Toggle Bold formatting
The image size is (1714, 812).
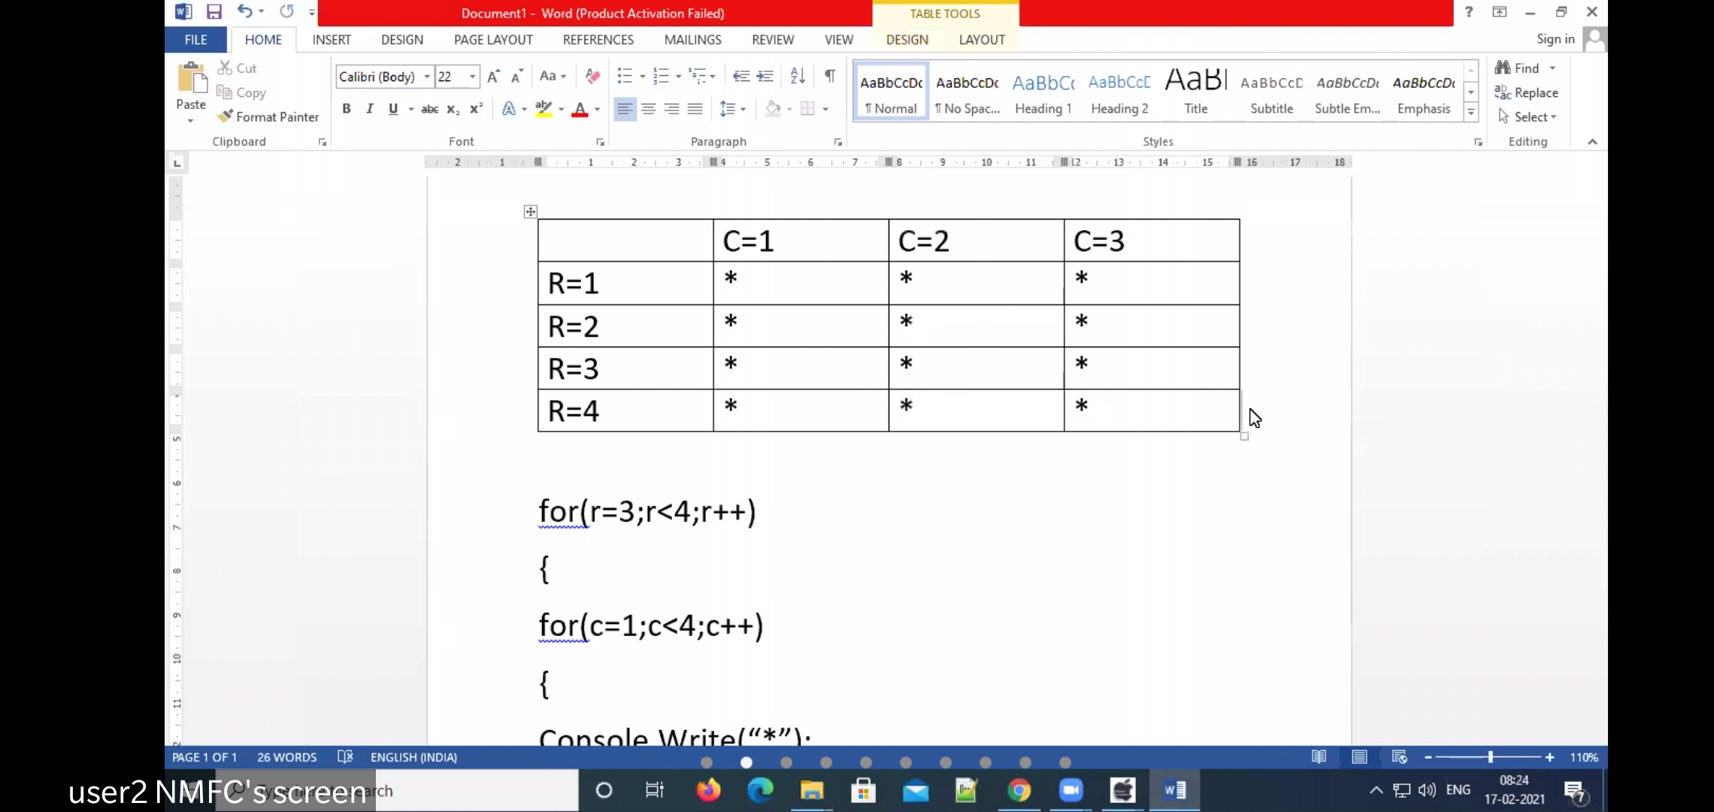347,109
